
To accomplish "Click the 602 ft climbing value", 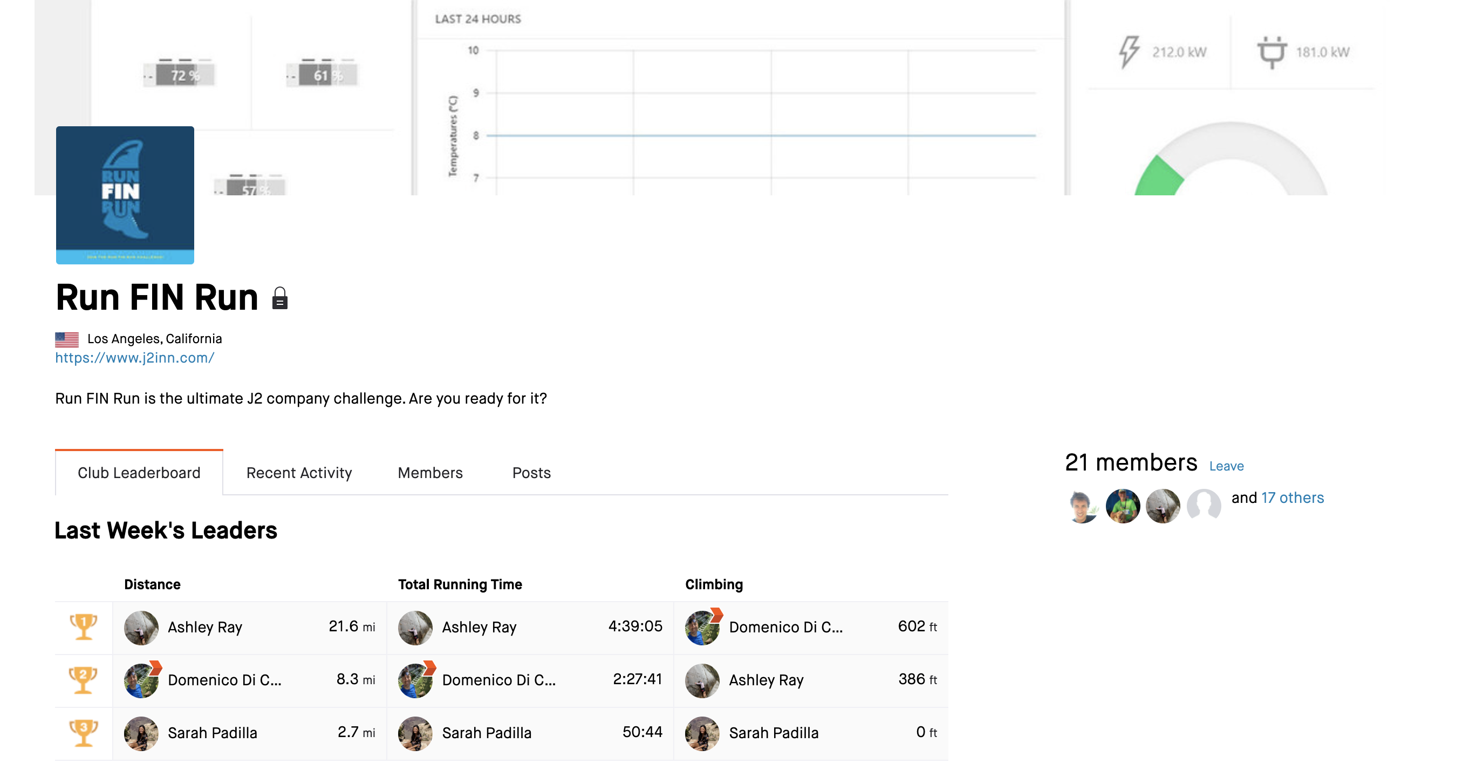I will click(x=917, y=626).
